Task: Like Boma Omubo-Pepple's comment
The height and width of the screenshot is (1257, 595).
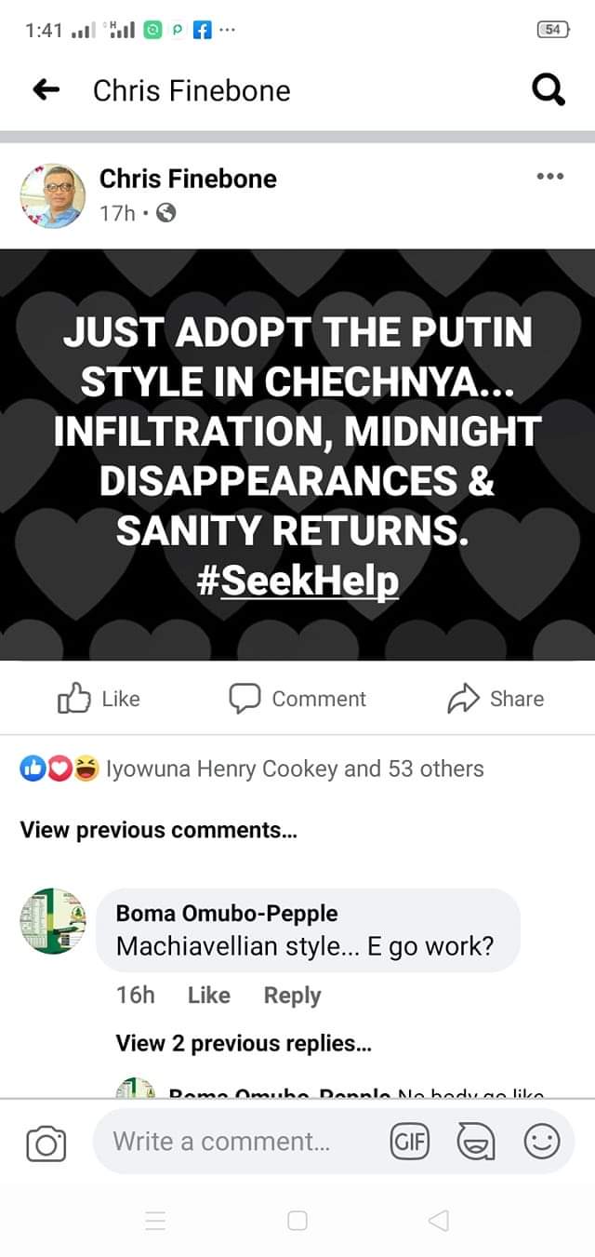Action: [x=208, y=995]
